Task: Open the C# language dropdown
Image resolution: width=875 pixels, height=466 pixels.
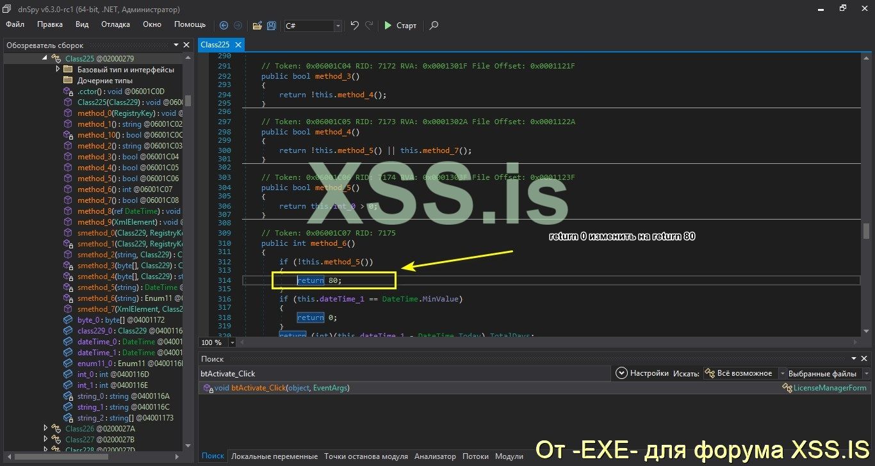Action: click(338, 26)
